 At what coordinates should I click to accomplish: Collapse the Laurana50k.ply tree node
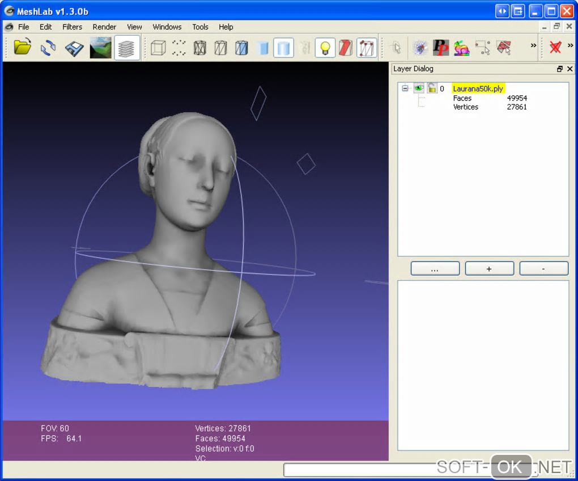coord(405,88)
